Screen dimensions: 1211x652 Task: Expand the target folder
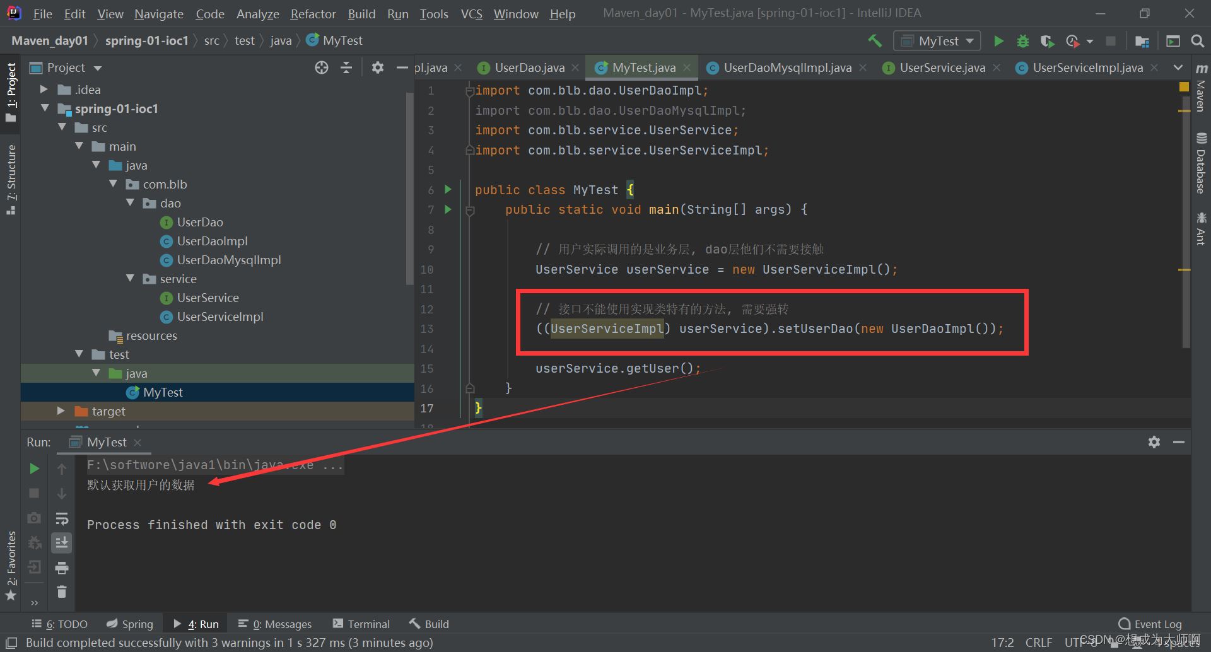(x=61, y=411)
